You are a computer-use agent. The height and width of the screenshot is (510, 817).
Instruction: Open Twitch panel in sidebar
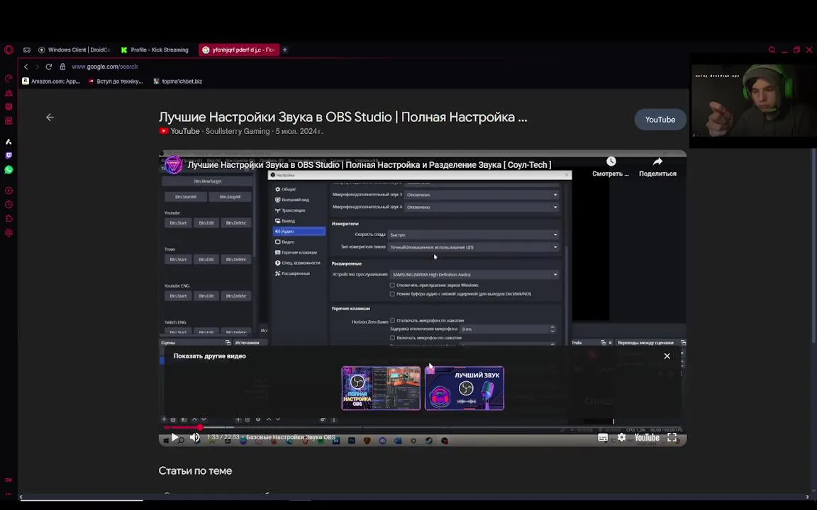9,156
